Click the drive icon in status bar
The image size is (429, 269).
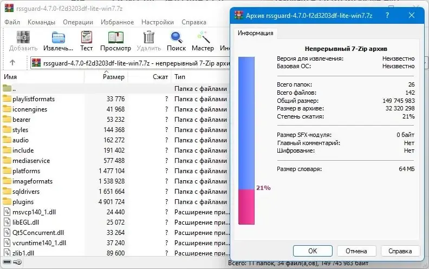coord(7,262)
